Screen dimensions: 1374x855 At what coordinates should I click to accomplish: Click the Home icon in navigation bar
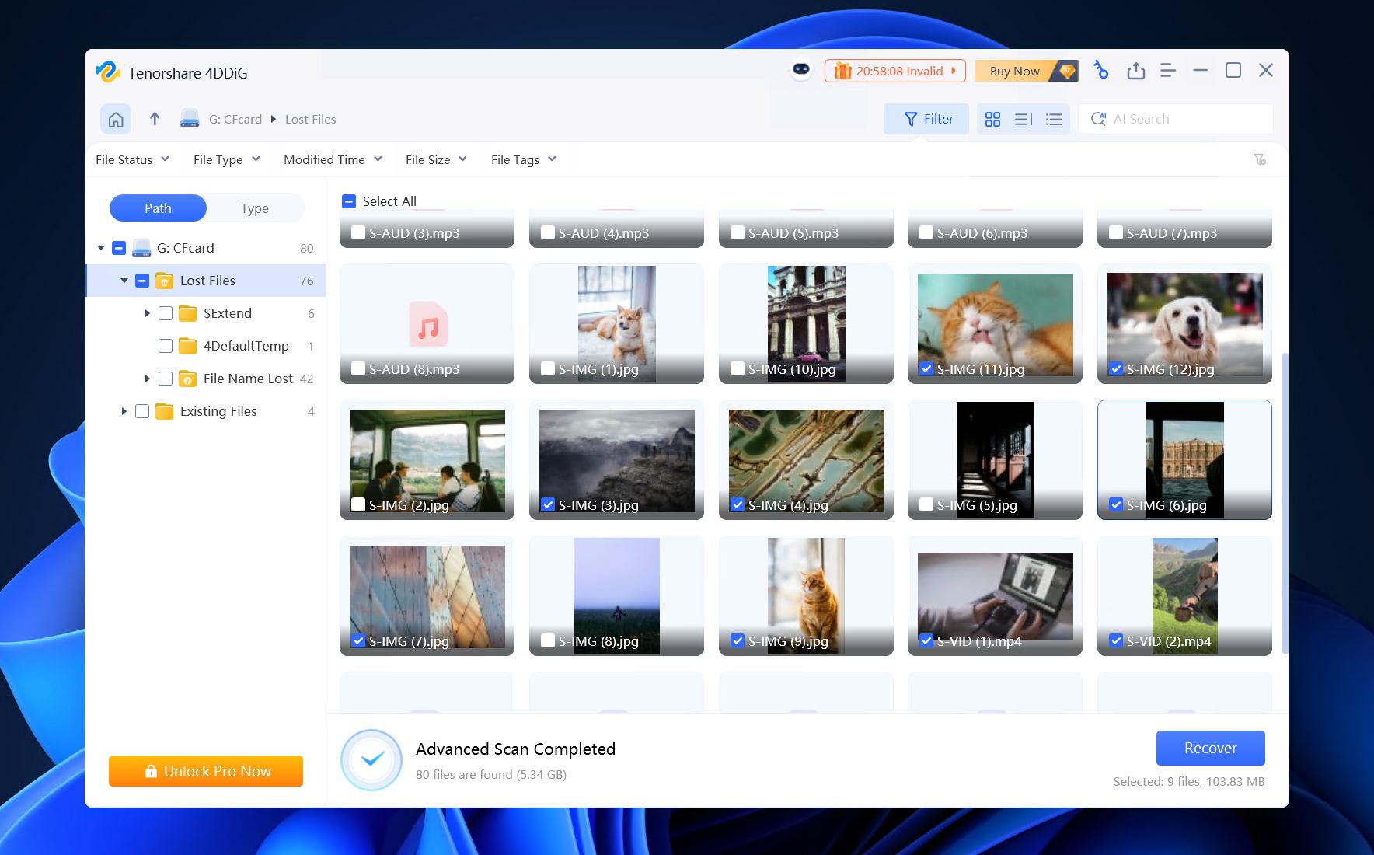(116, 119)
